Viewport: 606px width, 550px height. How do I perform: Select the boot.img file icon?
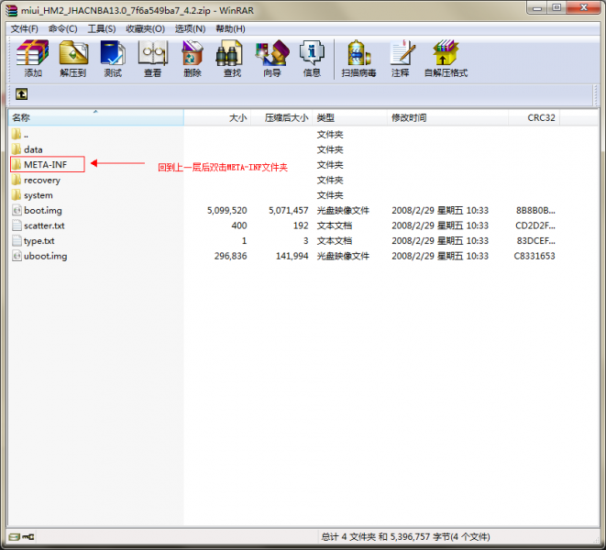coord(17,210)
